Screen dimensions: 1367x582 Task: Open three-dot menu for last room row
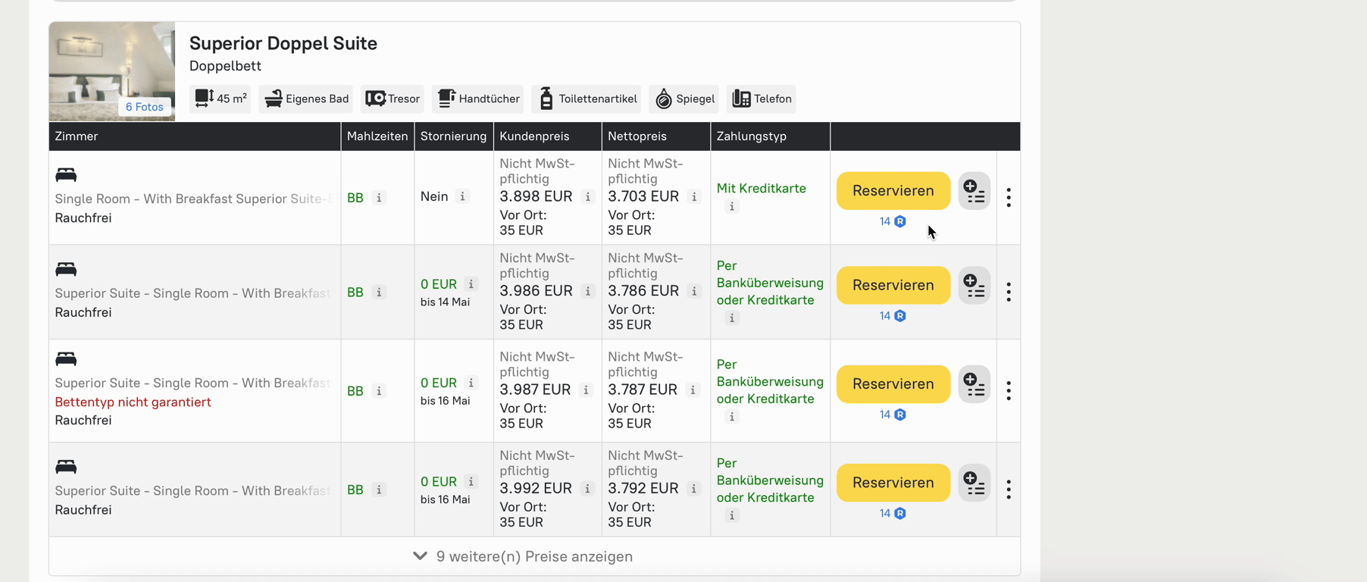point(1009,490)
